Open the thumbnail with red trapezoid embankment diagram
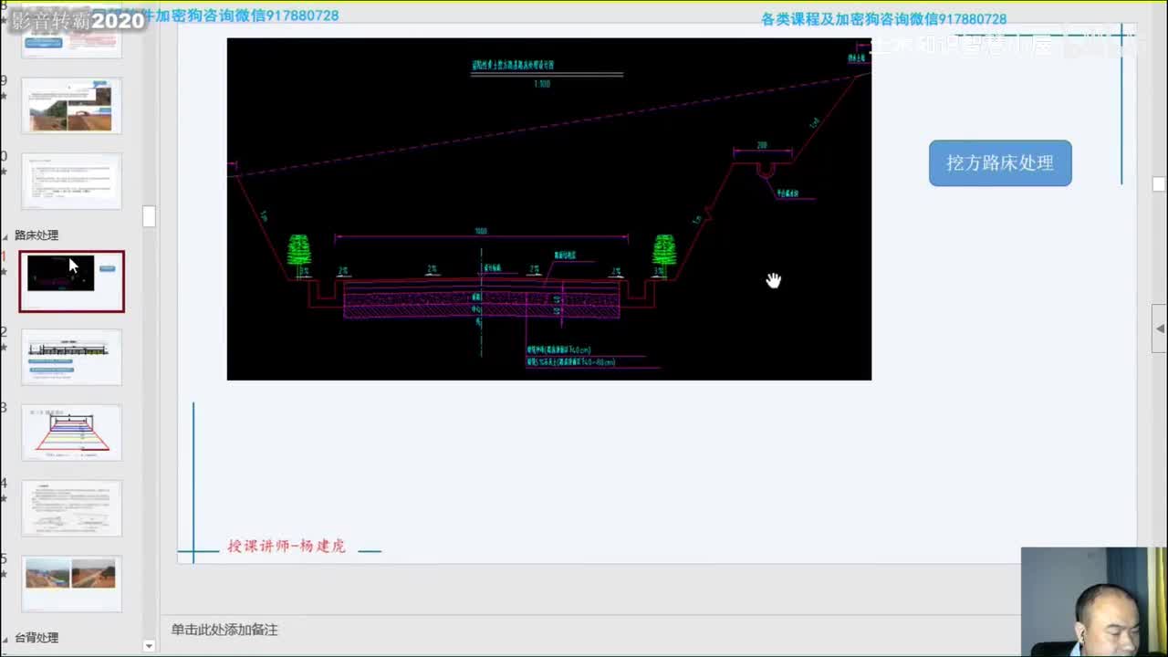 [71, 433]
